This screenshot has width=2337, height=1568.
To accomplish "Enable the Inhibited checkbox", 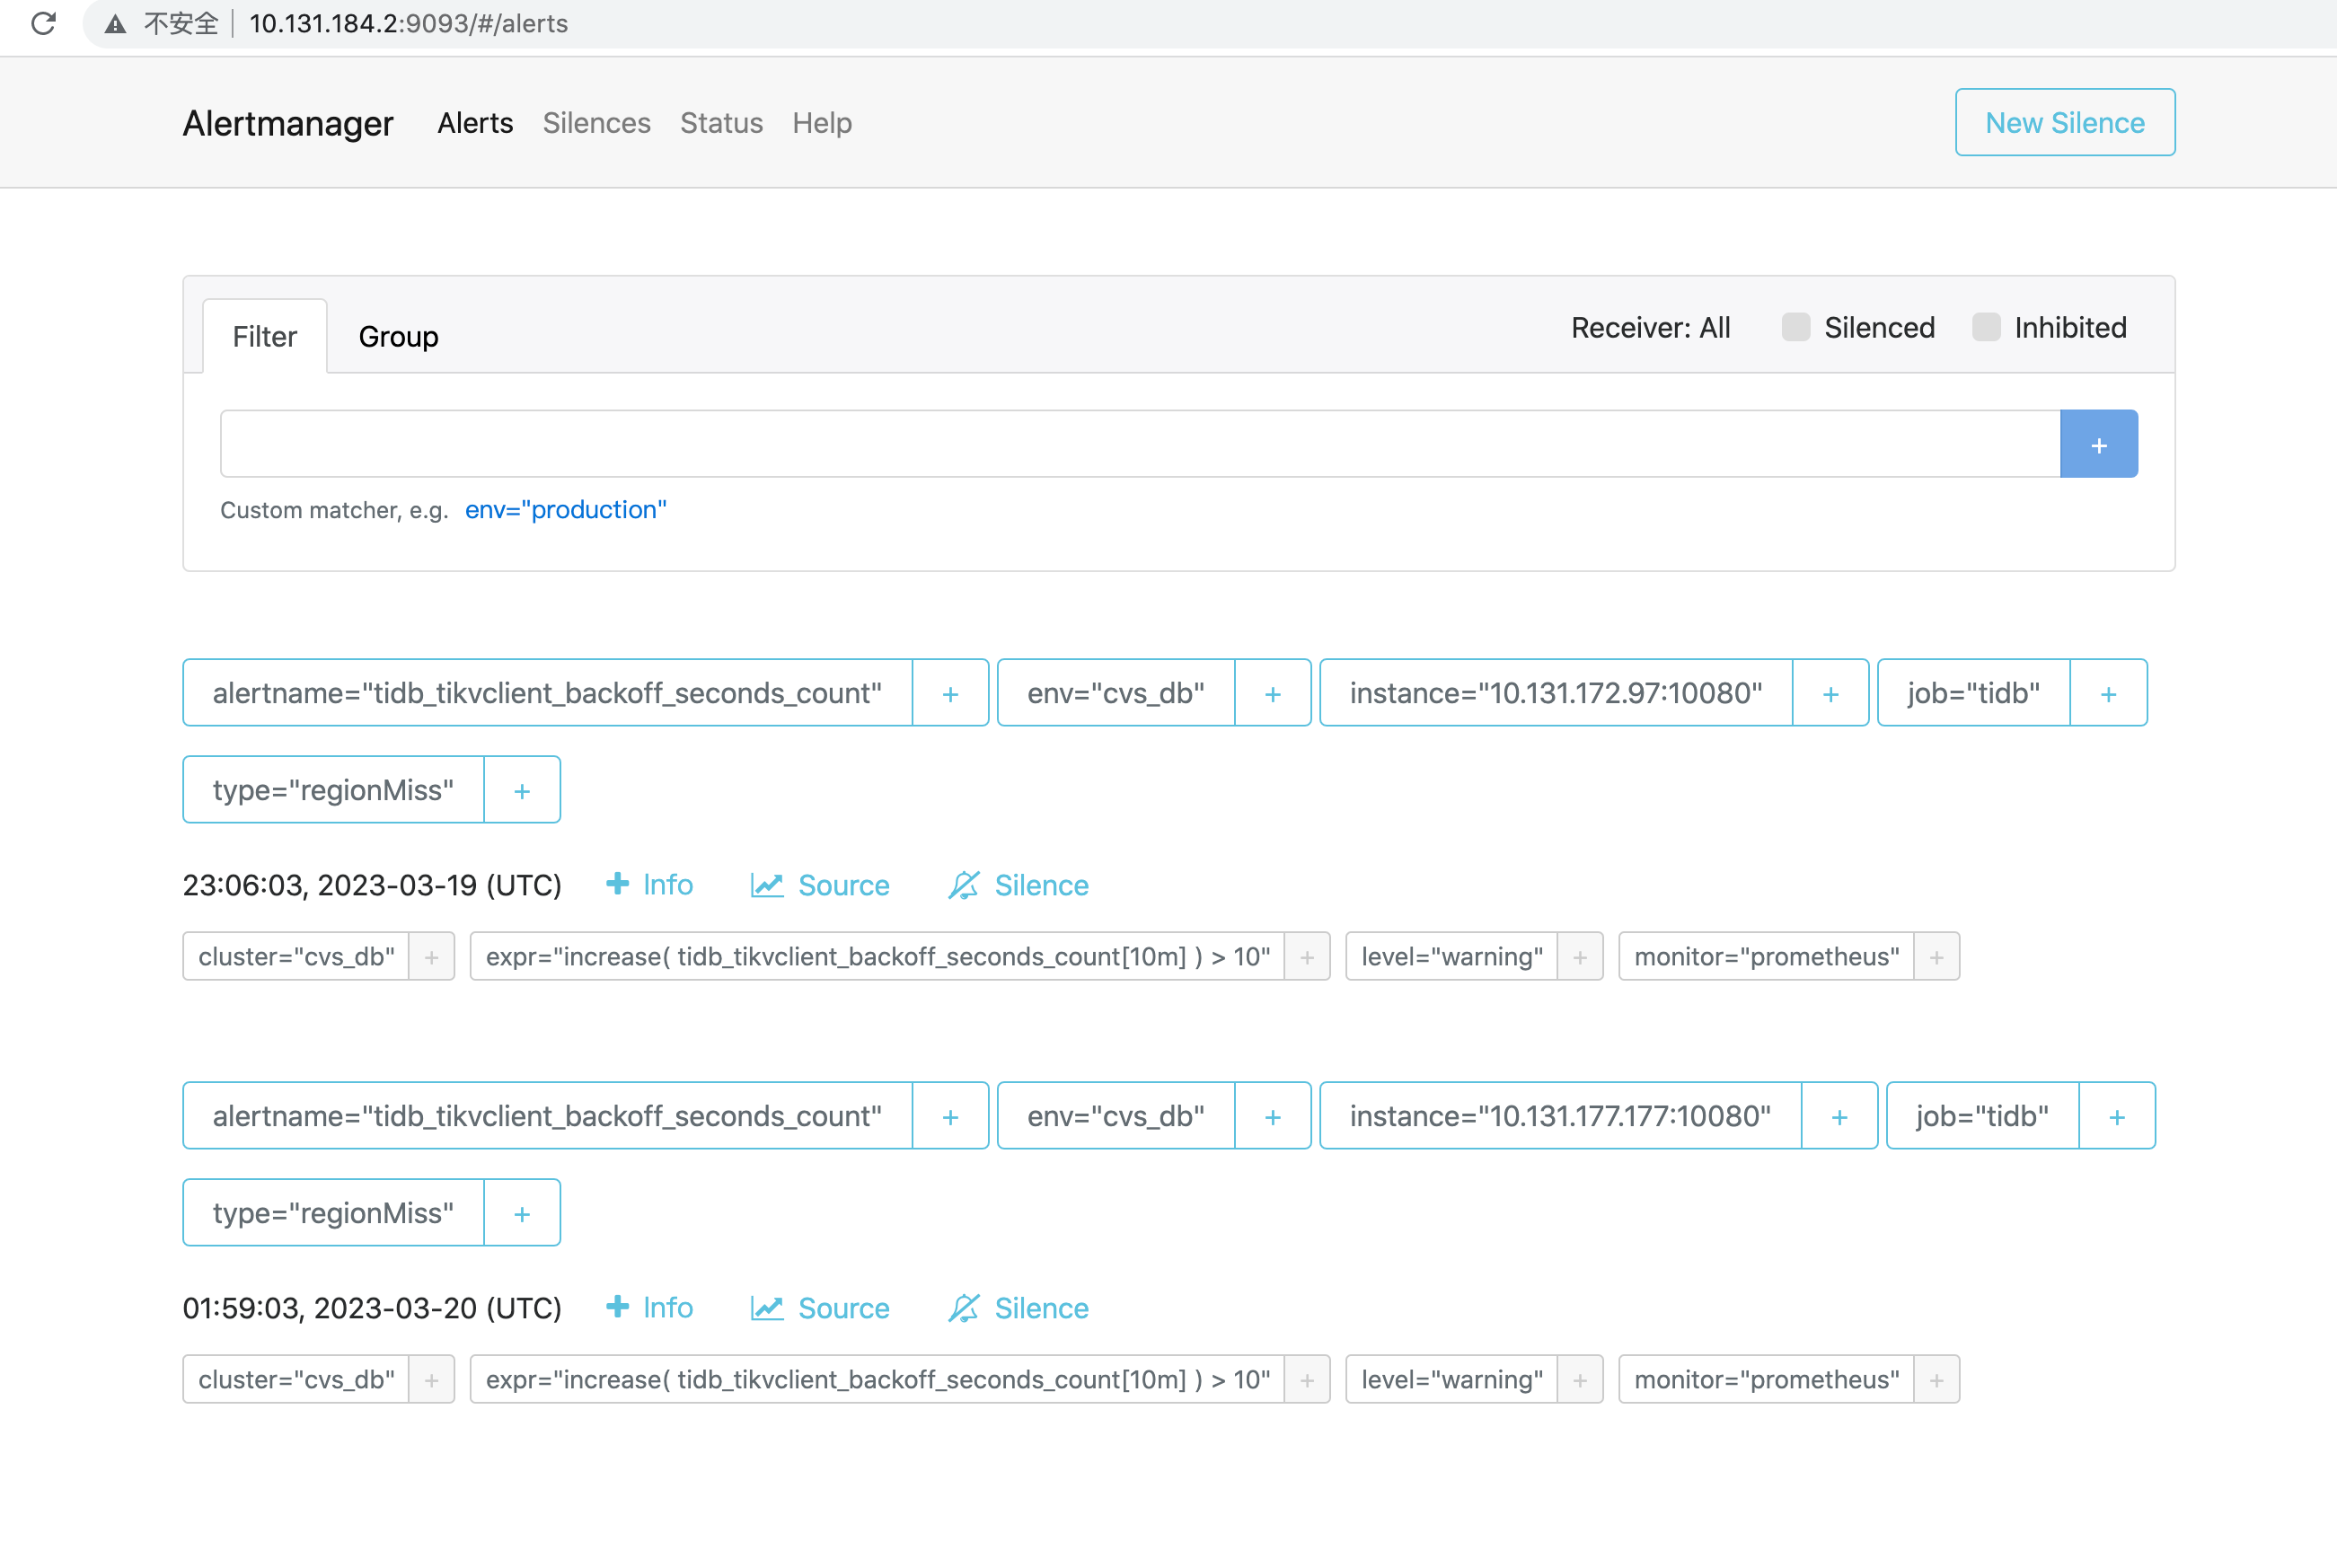I will click(1985, 328).
